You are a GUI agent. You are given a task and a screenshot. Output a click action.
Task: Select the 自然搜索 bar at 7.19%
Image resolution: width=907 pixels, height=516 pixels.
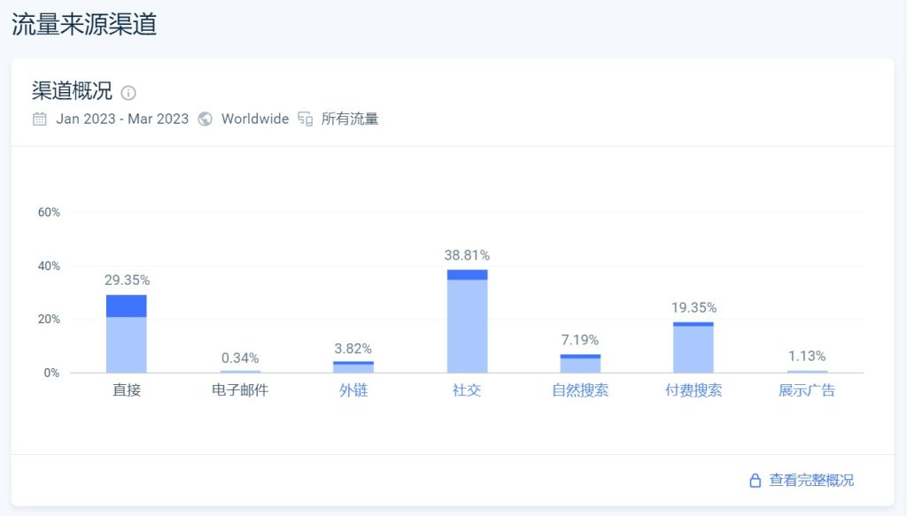point(580,364)
